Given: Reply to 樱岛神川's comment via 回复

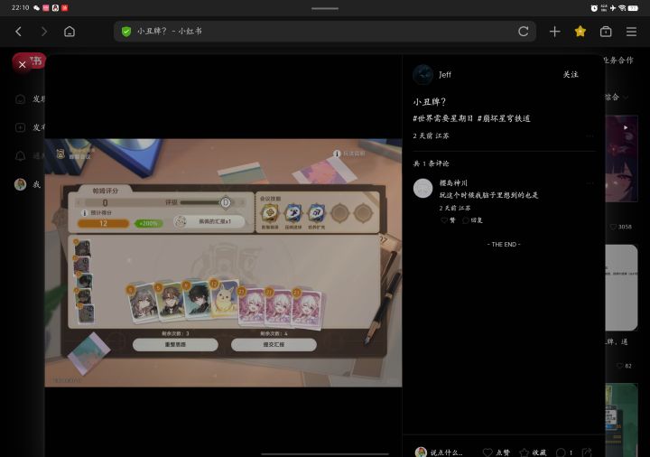Looking at the screenshot, I should point(472,220).
